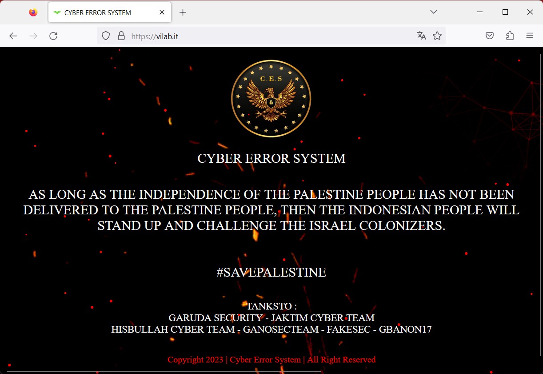Save page to Pocket

(490, 36)
